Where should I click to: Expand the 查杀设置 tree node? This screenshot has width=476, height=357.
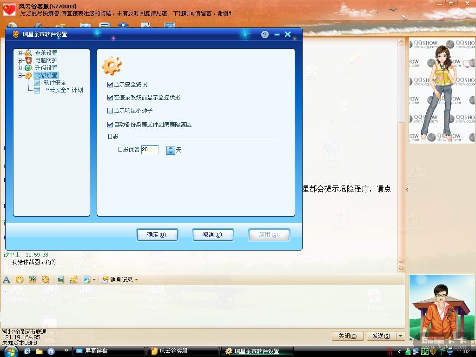click(x=20, y=53)
